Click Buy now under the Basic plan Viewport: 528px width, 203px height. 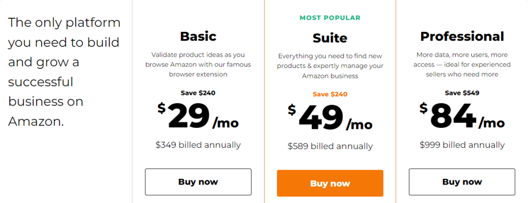(x=198, y=182)
